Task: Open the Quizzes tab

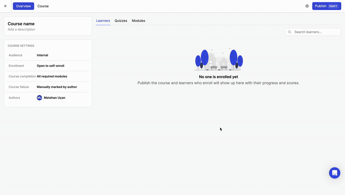Action: [121, 21]
